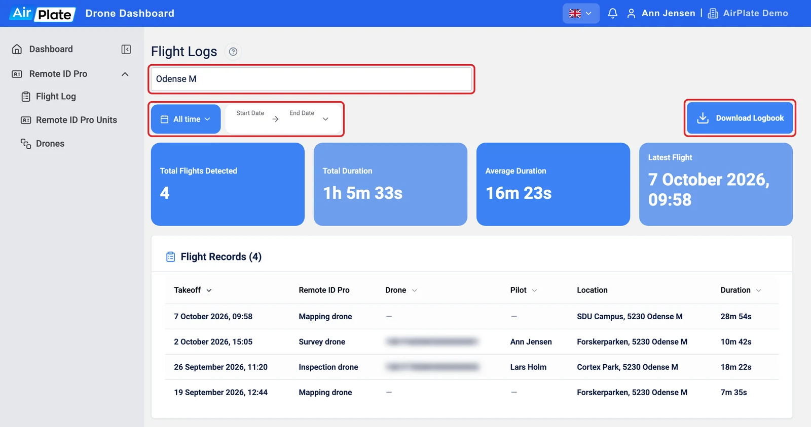Click the Odense M search field

tap(311, 79)
